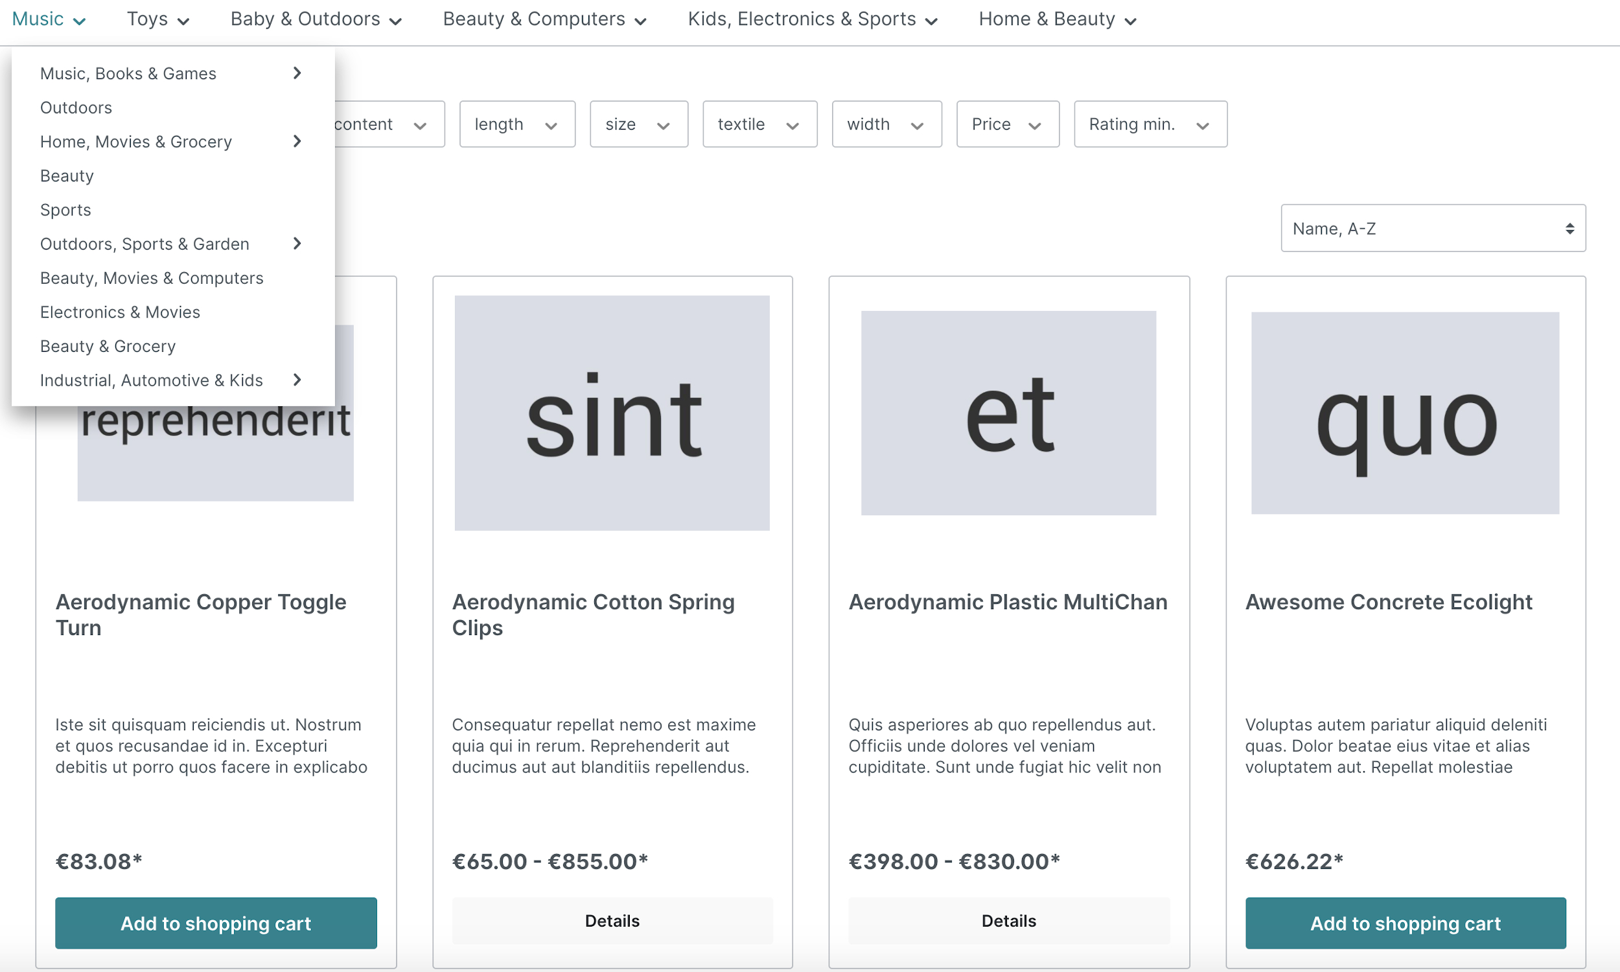Open the width filter dropdown

point(885,124)
